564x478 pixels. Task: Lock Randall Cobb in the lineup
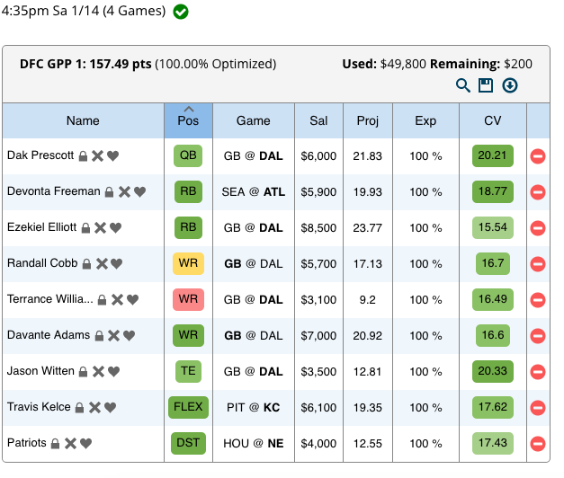(86, 264)
